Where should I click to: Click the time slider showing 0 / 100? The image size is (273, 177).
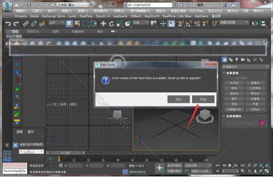click(x=66, y=153)
